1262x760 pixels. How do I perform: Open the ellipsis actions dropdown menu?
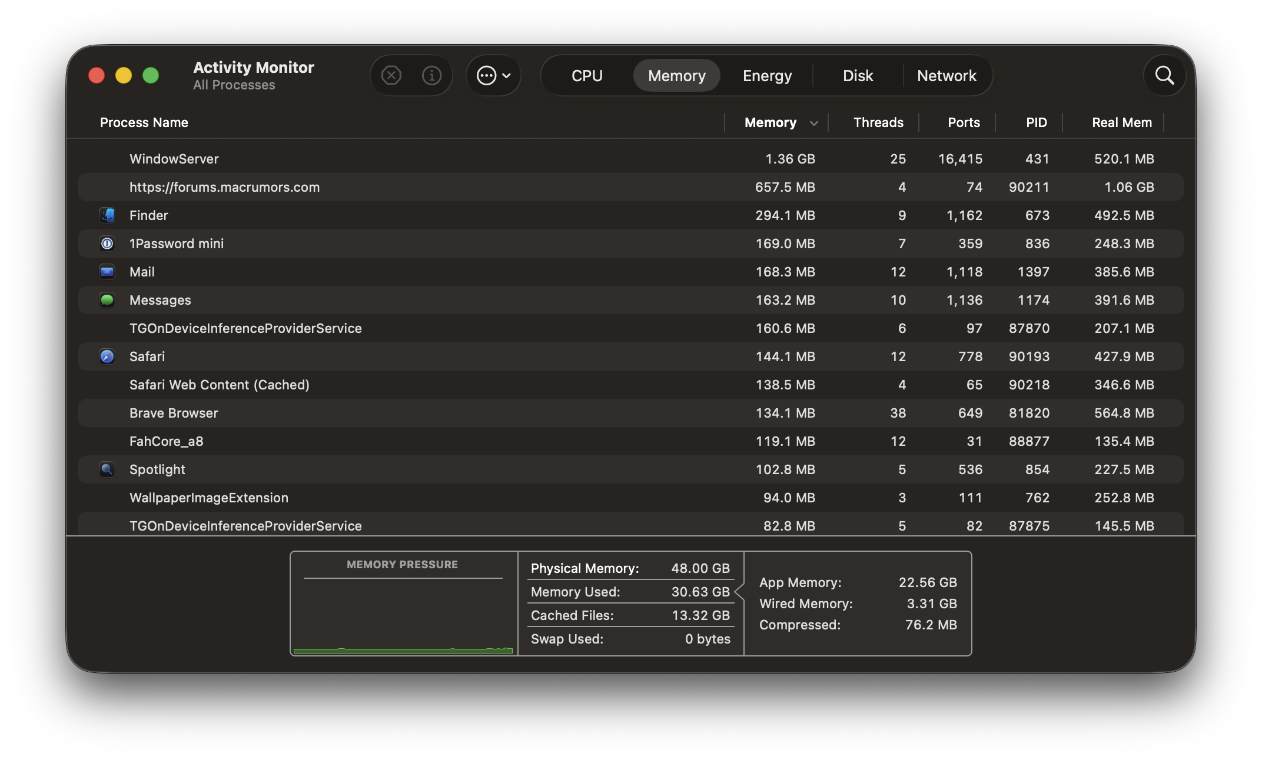493,75
